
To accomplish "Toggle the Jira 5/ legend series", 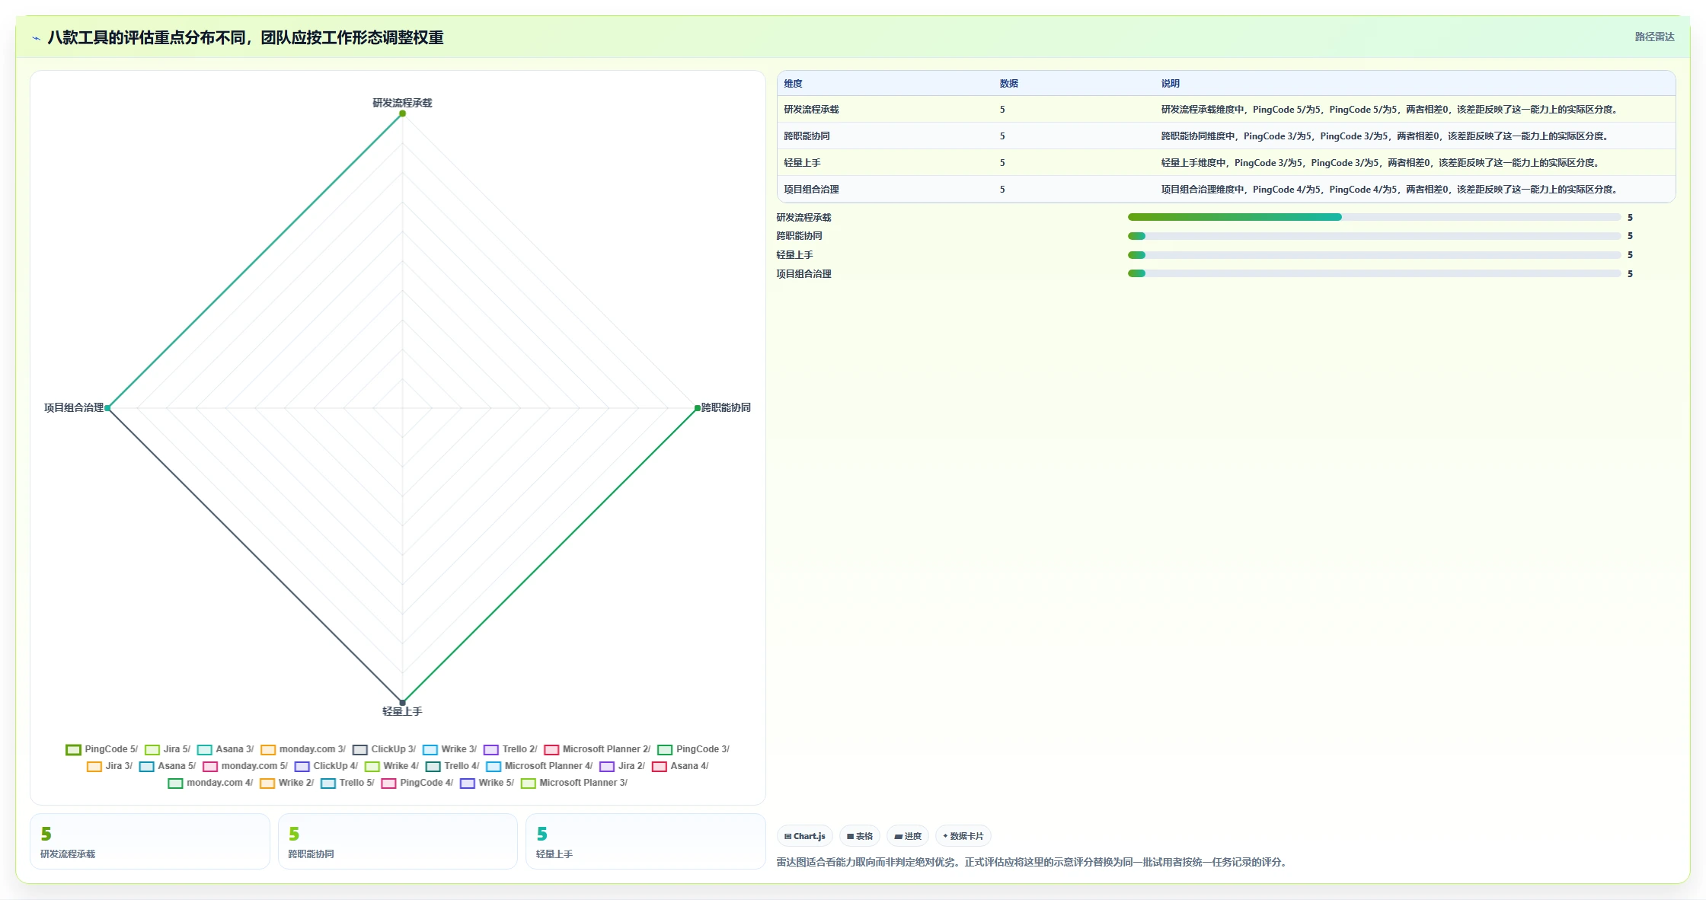I will (x=168, y=749).
